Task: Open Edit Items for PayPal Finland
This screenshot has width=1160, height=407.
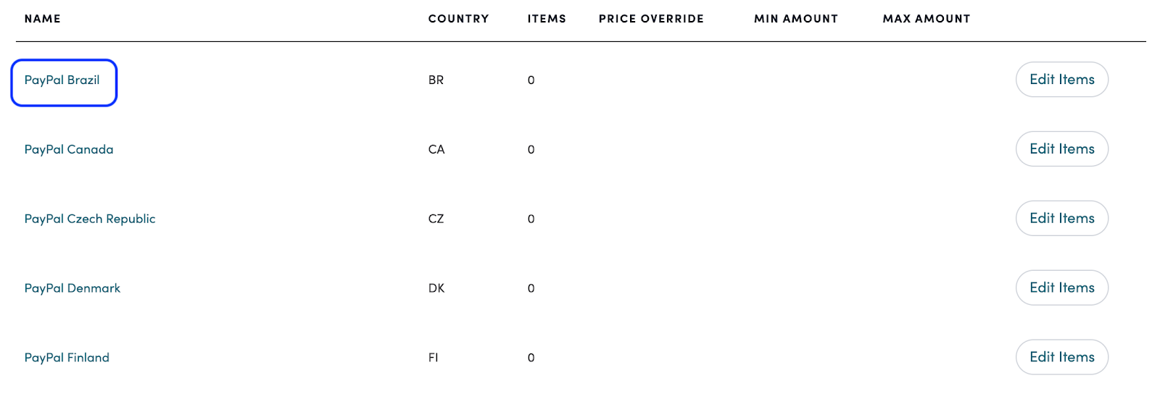Action: coord(1061,358)
